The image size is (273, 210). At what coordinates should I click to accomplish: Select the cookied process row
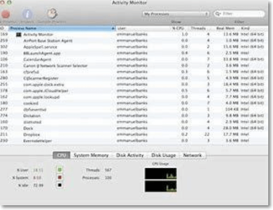(134, 103)
